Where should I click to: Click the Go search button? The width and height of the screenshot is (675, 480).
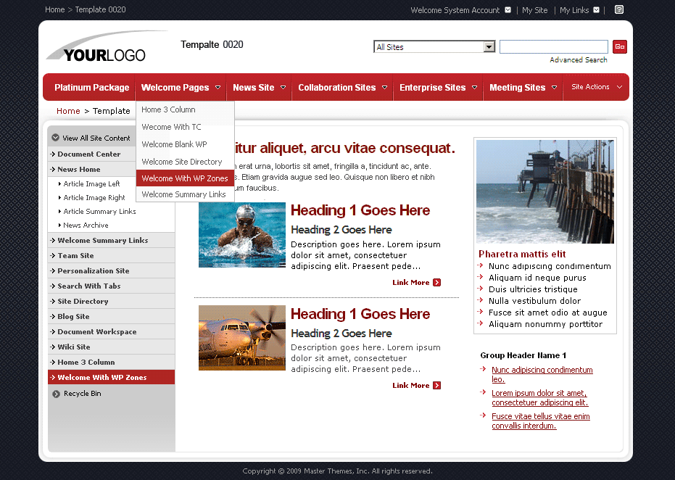(x=620, y=46)
